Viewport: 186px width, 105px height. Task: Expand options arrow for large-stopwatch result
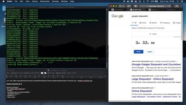(x=169, y=76)
